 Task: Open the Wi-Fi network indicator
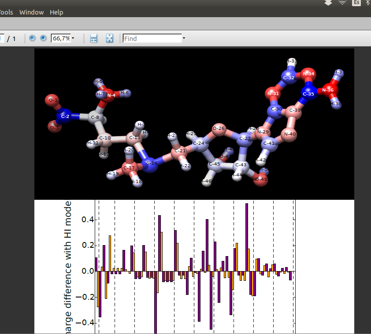(x=342, y=3)
